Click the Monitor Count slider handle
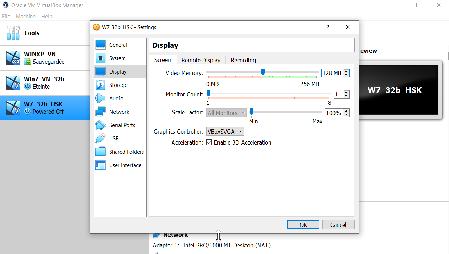This screenshot has width=449, height=254. point(208,93)
